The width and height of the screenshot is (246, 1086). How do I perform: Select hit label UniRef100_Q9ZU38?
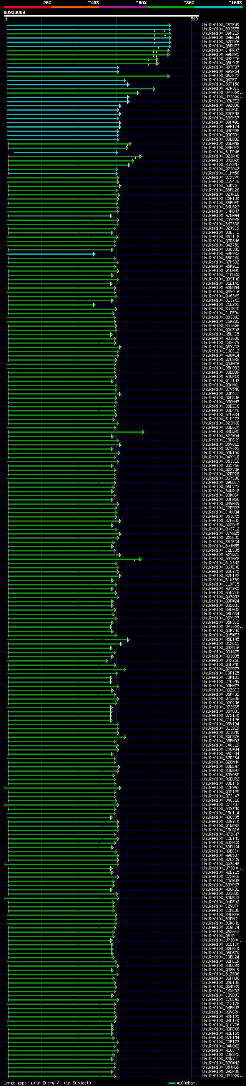[221, 106]
